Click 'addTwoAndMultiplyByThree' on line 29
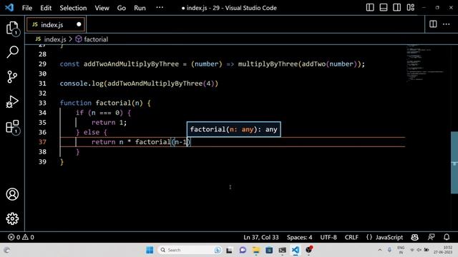The width and height of the screenshot is (458, 257). (131, 64)
